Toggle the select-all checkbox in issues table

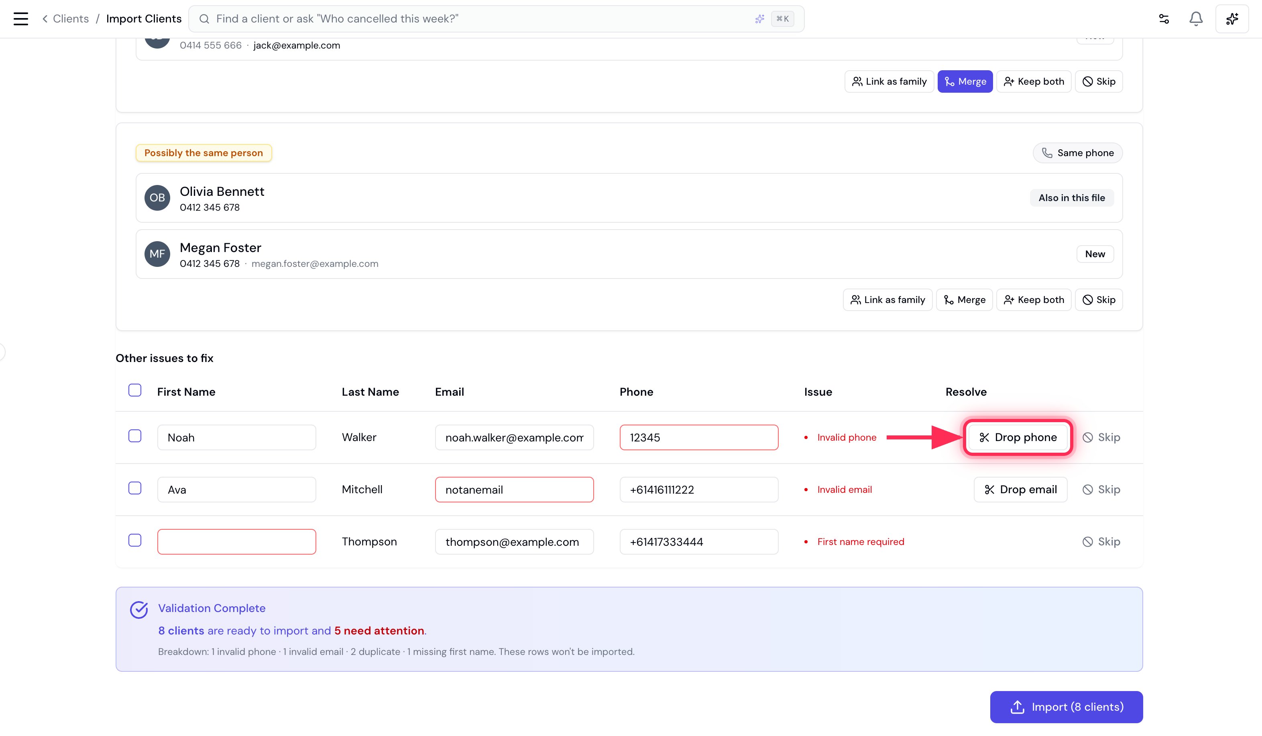135,390
